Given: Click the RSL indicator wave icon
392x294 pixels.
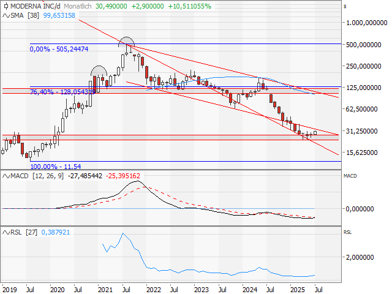Looking at the screenshot, I should click(x=6, y=233).
